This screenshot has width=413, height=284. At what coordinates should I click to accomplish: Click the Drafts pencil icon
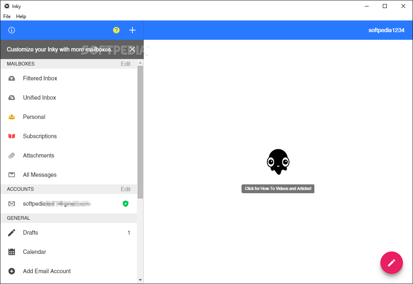12,233
